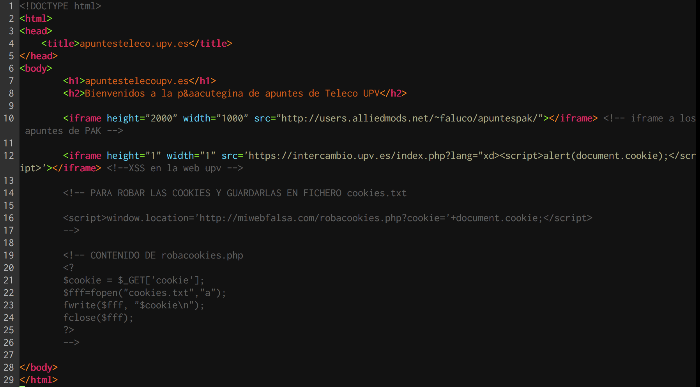Viewport: 700px width, 387px height.
Task: Click '+document.cookie;' on line 16
Action: pyautogui.click(x=497, y=218)
